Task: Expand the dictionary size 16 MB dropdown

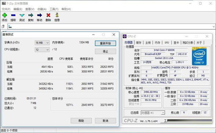Action: tap(42, 43)
